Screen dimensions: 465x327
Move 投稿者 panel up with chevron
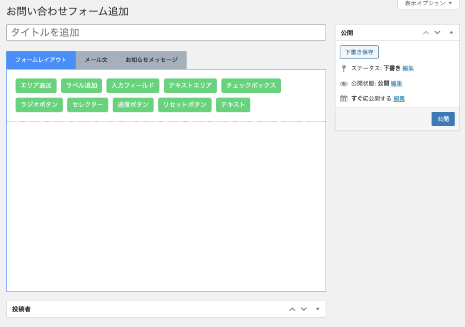(x=292, y=309)
